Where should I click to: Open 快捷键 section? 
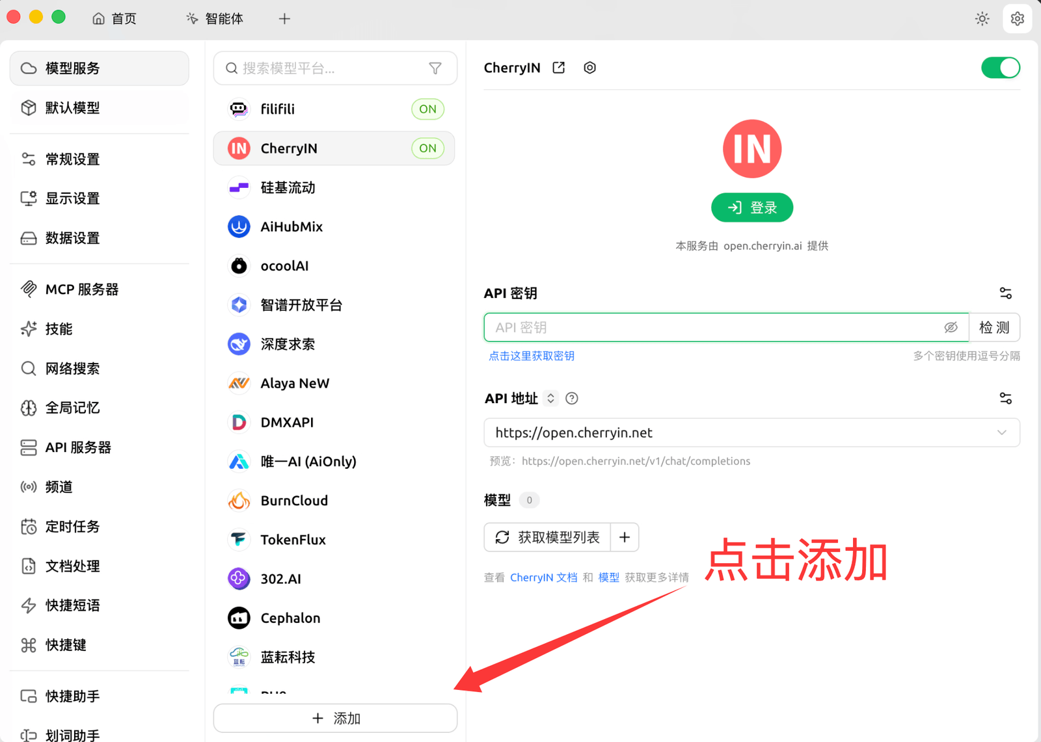tap(100, 645)
